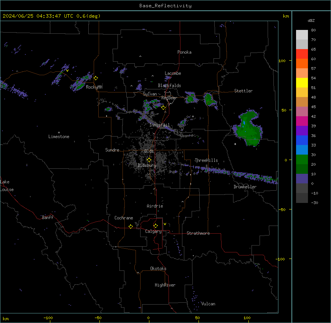Screen dimensions: 331x323
Task: Click the Didsbury label
Action: coord(147,165)
